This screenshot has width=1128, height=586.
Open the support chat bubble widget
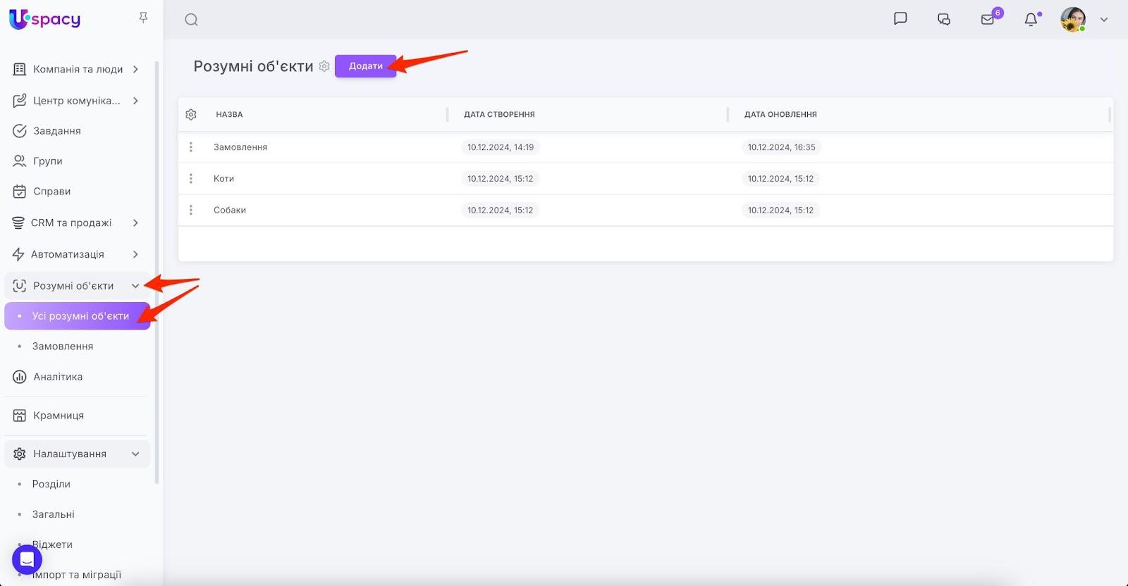click(x=27, y=560)
